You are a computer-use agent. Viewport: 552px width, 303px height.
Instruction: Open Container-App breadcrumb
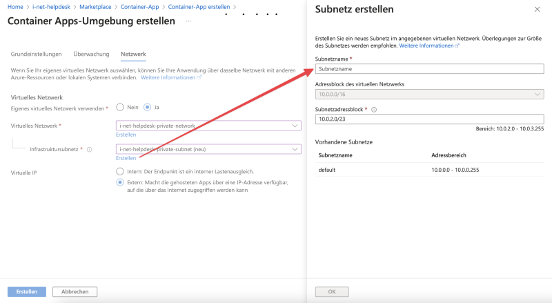coord(140,7)
